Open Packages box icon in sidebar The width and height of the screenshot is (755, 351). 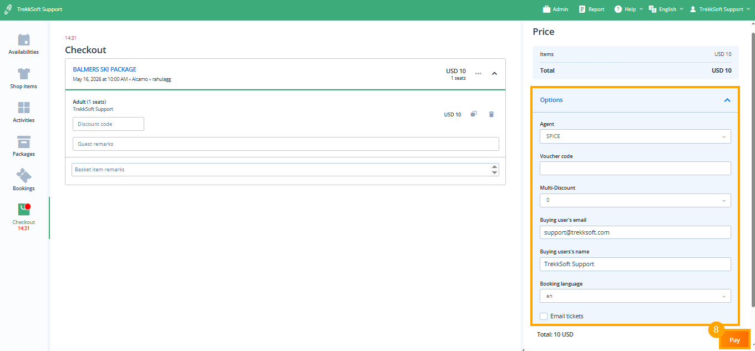(23, 142)
